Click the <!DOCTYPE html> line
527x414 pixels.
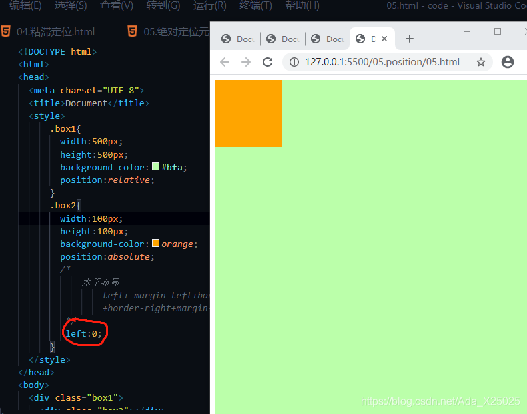pyautogui.click(x=57, y=52)
